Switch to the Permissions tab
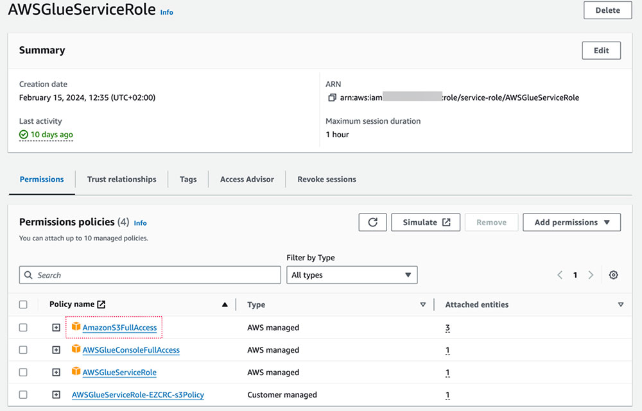The image size is (642, 411). (42, 179)
